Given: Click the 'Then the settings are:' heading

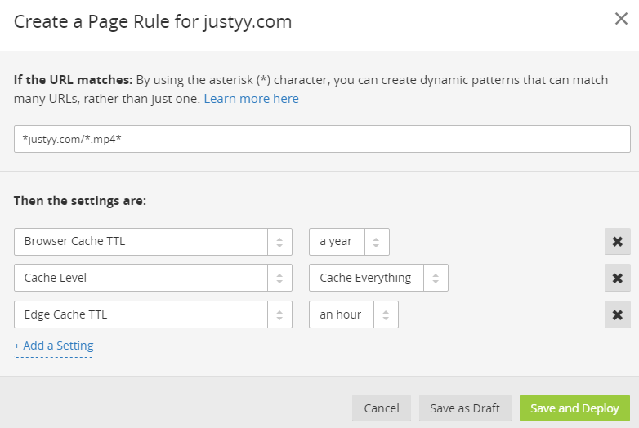Looking at the screenshot, I should point(80,201).
